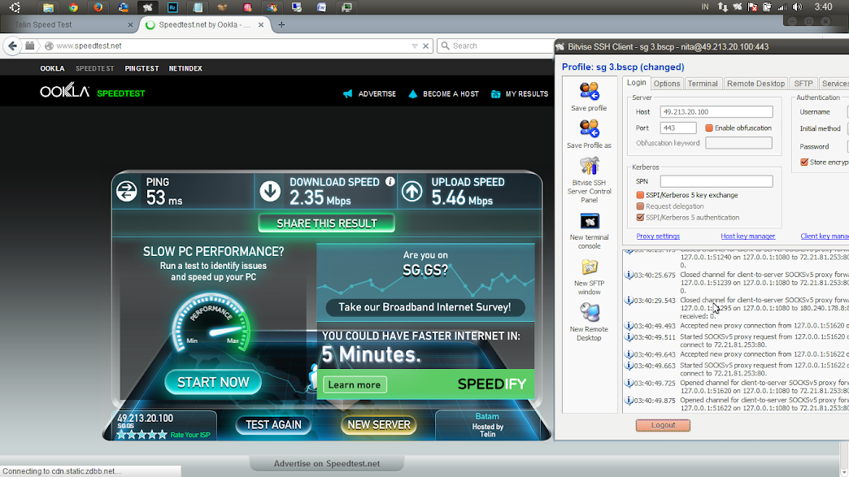The height and width of the screenshot is (477, 849).
Task: Click SHARE THIS RESULT button
Action: click(x=326, y=223)
